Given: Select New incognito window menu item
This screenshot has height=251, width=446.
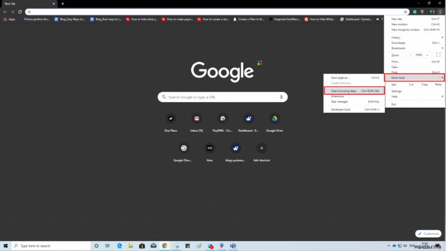Looking at the screenshot, I should tap(415, 30).
